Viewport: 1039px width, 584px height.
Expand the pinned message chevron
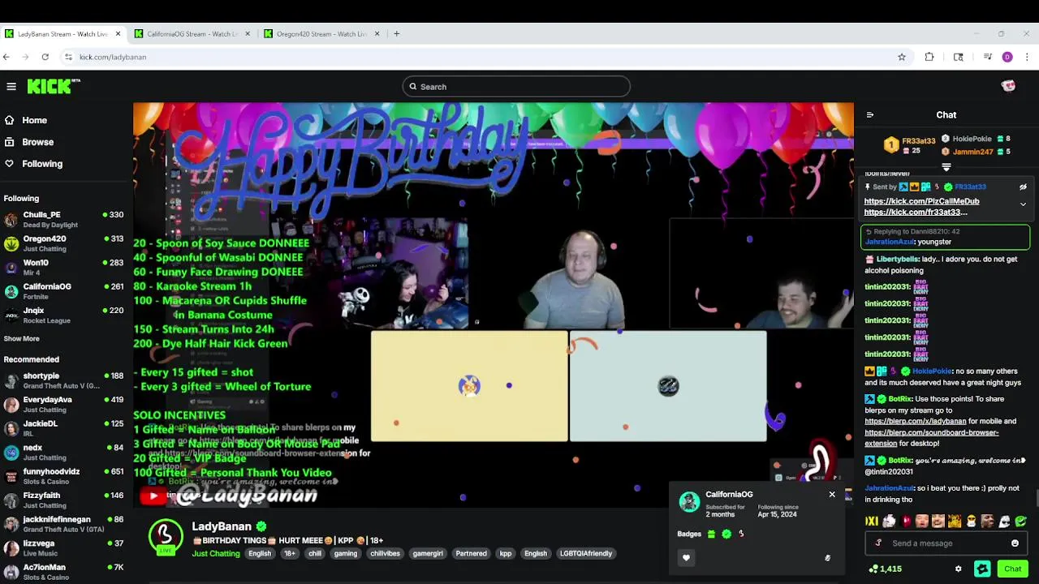coord(1023,204)
